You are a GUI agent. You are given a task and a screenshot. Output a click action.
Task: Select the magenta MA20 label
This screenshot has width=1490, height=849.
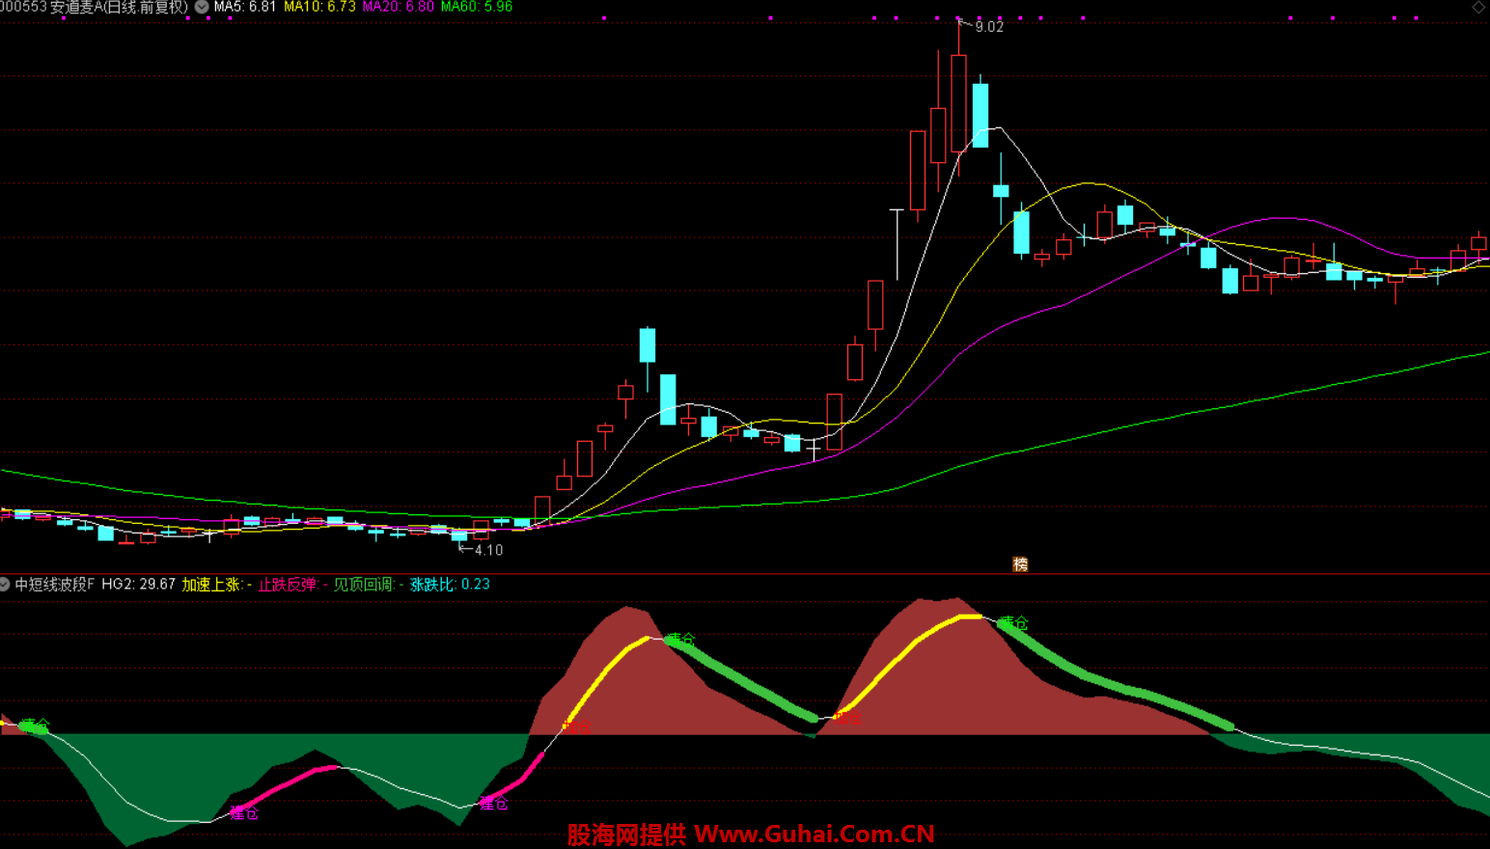pos(398,7)
